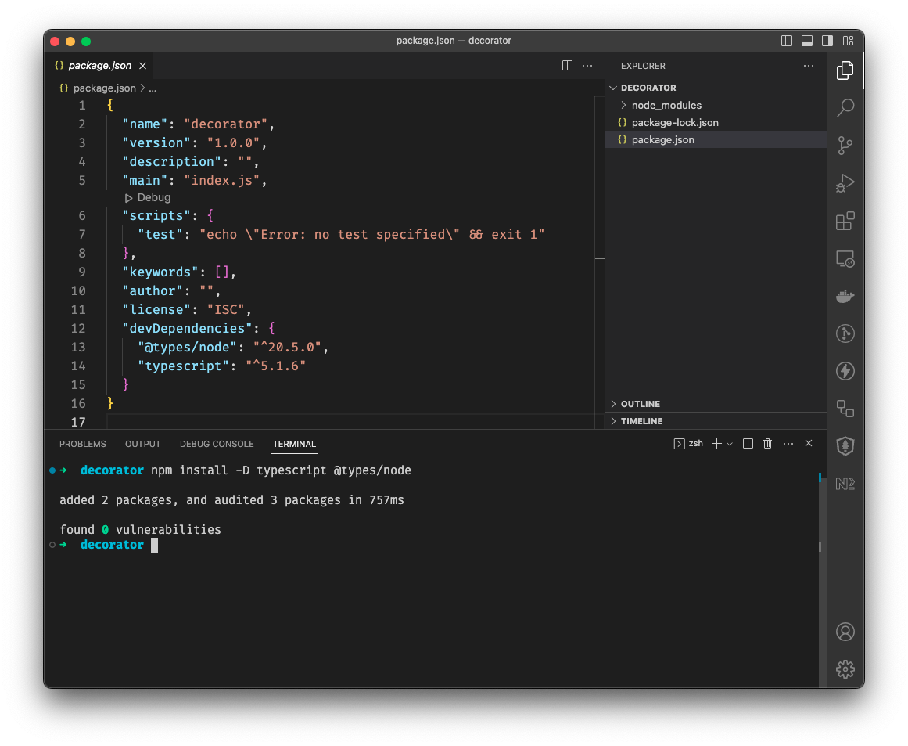Image resolution: width=908 pixels, height=746 pixels.
Task: Open editor More Actions ellipsis
Action: [x=587, y=66]
